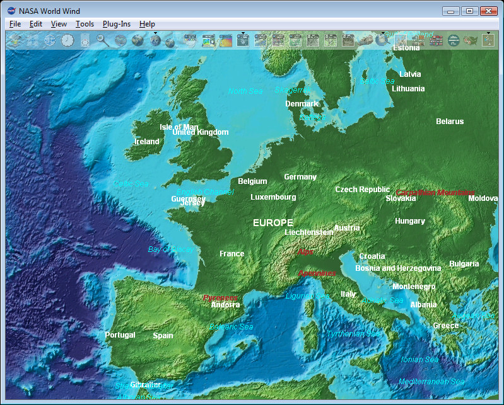
Task: Click the 'Lithuania' country label
Action: pos(408,89)
